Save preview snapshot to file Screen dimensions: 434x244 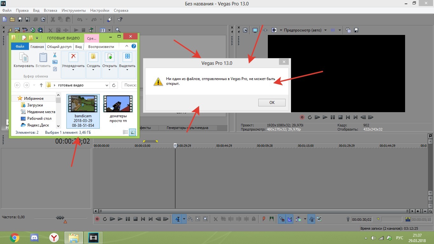pyautogui.click(x=356, y=30)
